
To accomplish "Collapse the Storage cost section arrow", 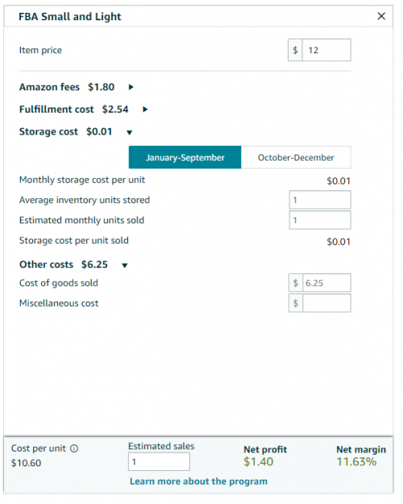I will coord(130,132).
